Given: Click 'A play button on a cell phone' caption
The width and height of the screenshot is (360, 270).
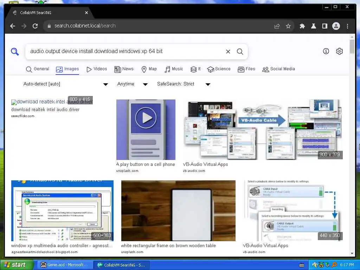Looking at the screenshot, I should tap(146, 165).
